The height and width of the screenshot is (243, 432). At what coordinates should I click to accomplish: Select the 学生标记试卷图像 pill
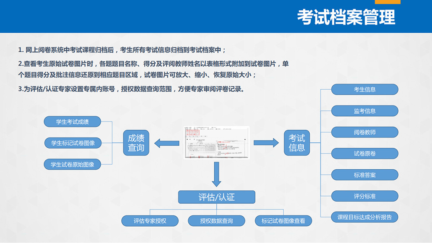[x=73, y=143]
